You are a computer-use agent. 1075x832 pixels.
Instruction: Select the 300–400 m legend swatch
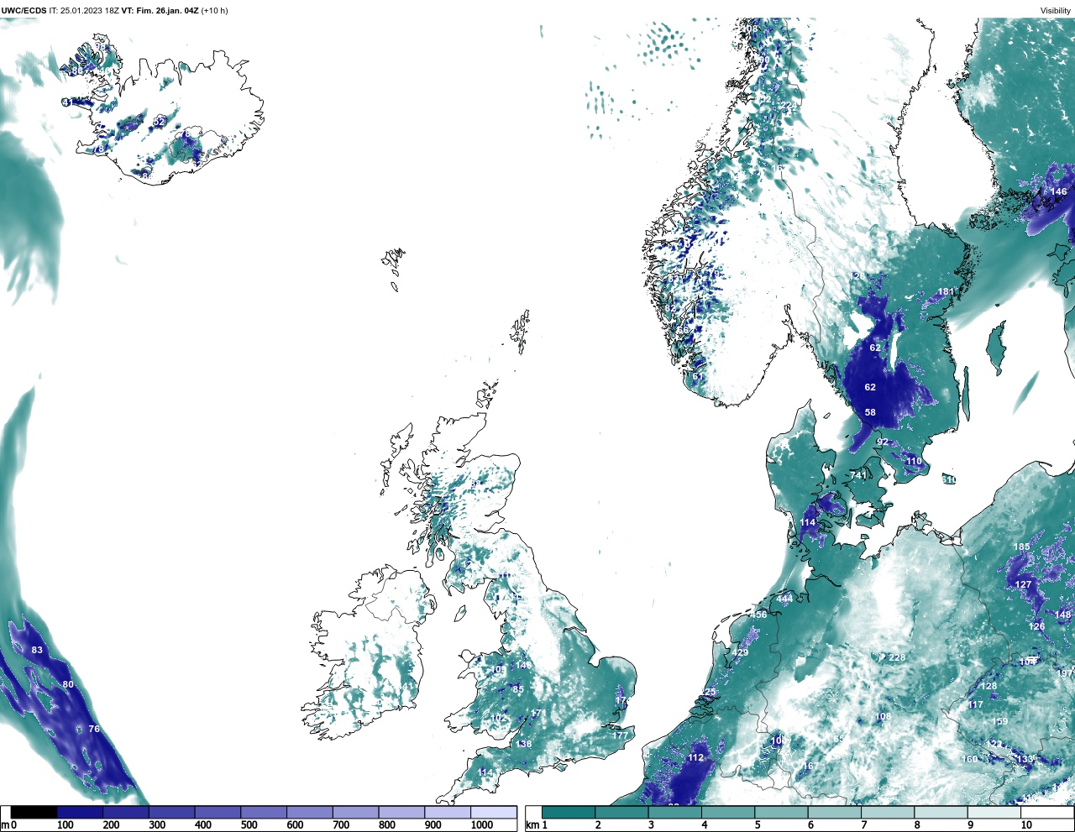[171, 813]
